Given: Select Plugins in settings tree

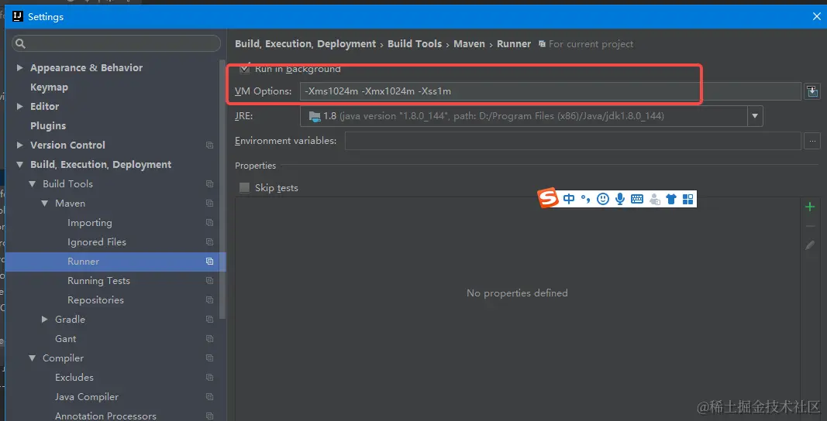Looking at the screenshot, I should coord(48,126).
